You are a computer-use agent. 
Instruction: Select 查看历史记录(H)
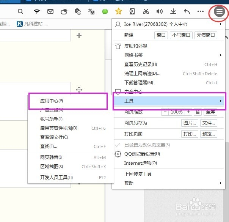point(169,65)
